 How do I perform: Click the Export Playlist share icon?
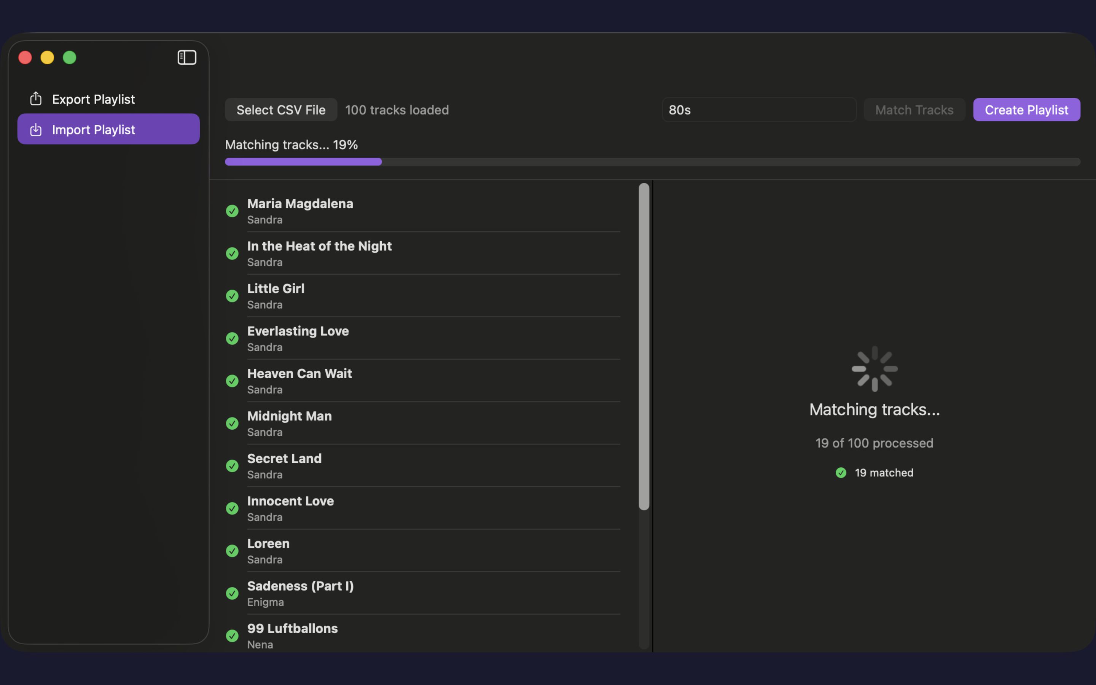click(x=36, y=99)
